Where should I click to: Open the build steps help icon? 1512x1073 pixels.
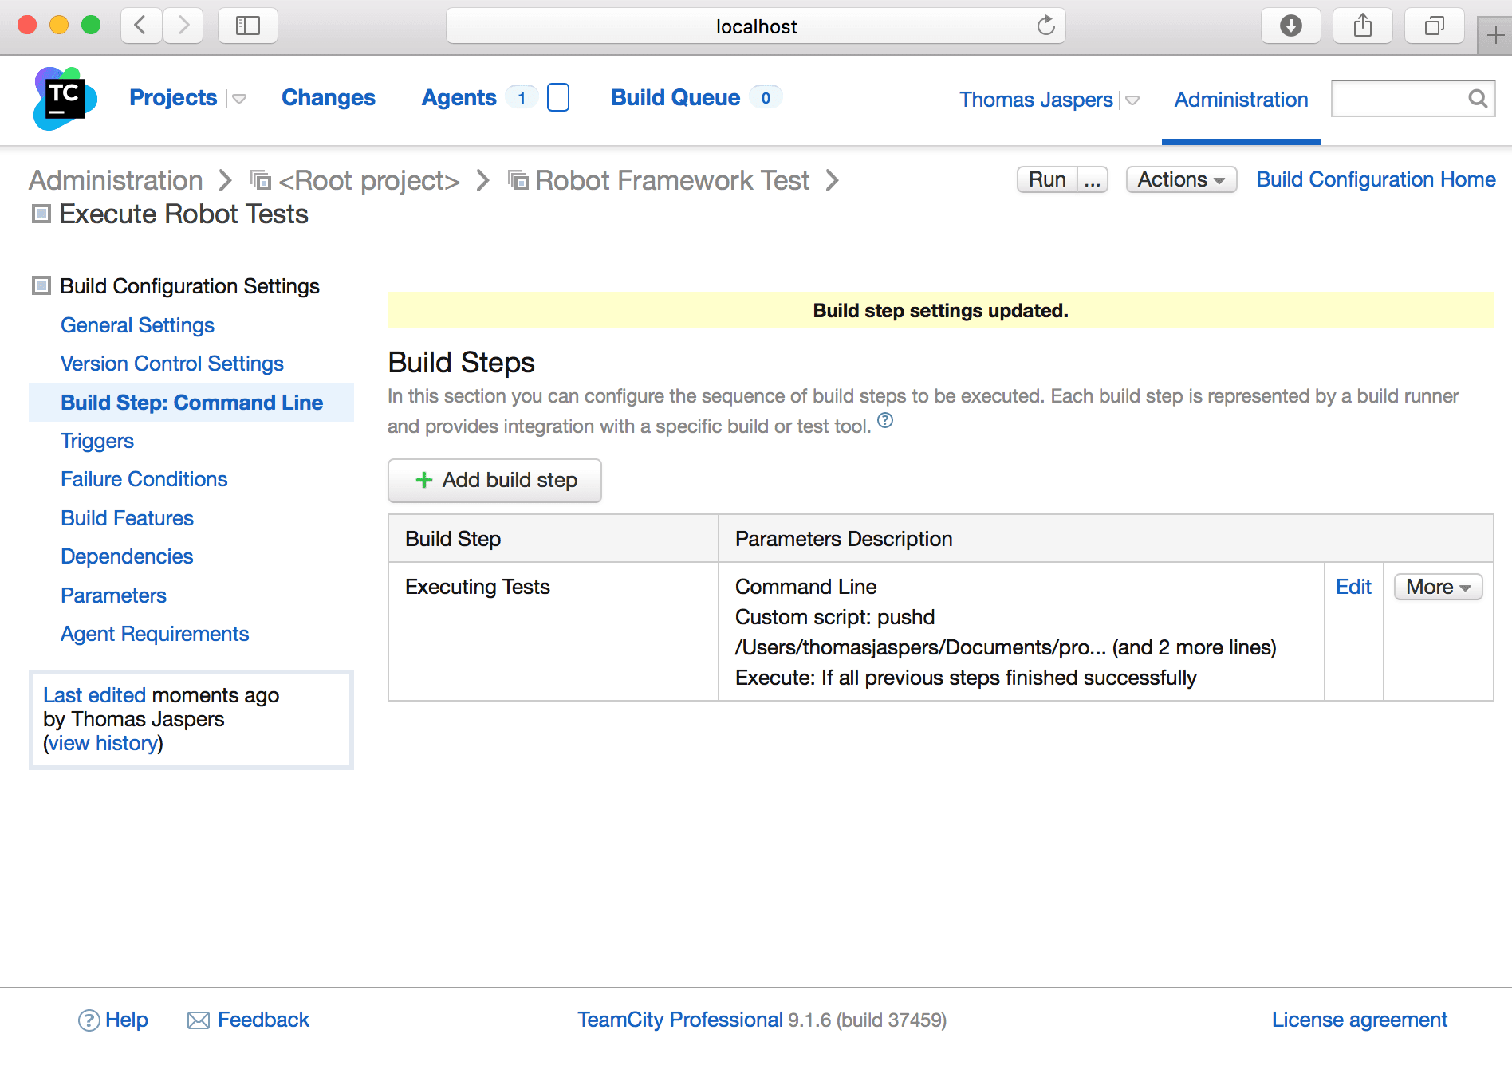[885, 421]
